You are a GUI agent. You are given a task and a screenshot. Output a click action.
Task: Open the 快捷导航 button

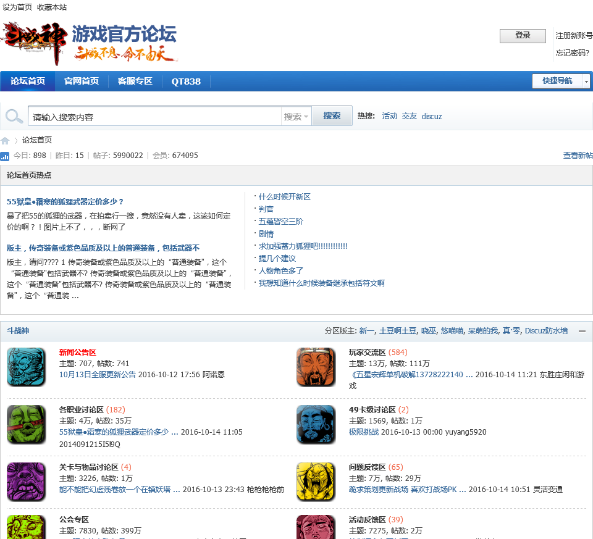557,81
